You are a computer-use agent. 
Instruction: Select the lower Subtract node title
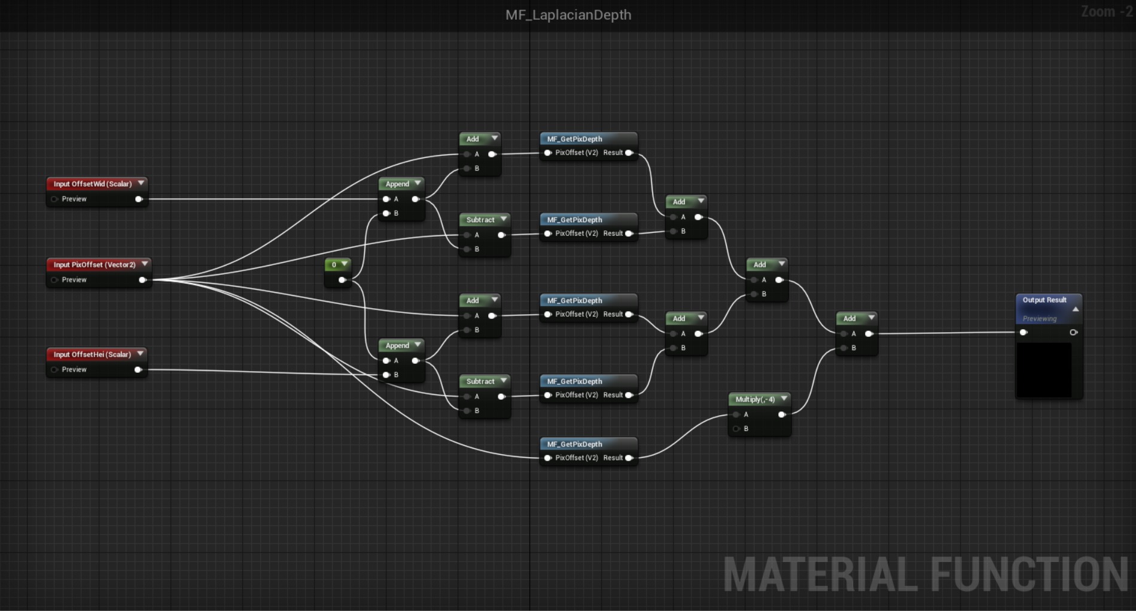(x=480, y=381)
